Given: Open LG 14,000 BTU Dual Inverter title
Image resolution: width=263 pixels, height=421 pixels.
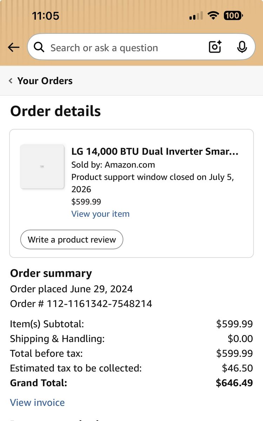Looking at the screenshot, I should (155, 152).
